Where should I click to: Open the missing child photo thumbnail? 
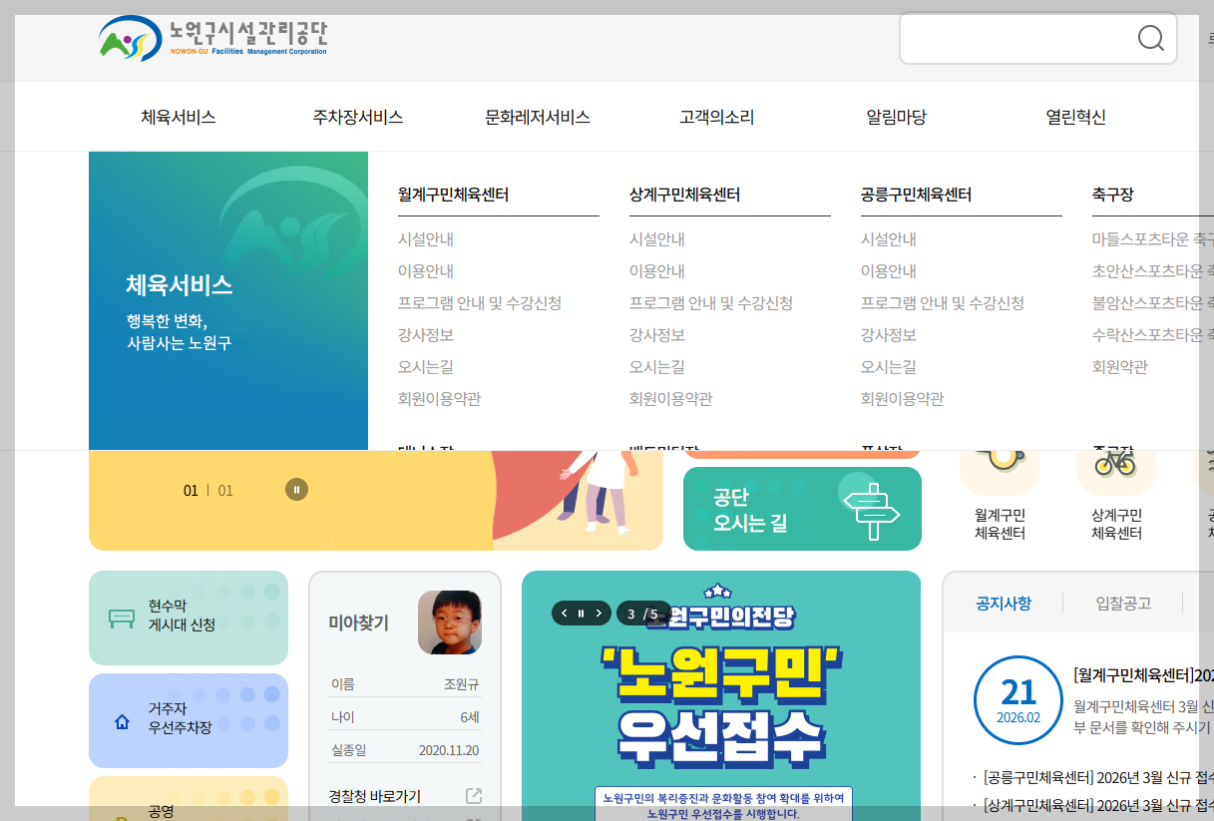(x=449, y=622)
